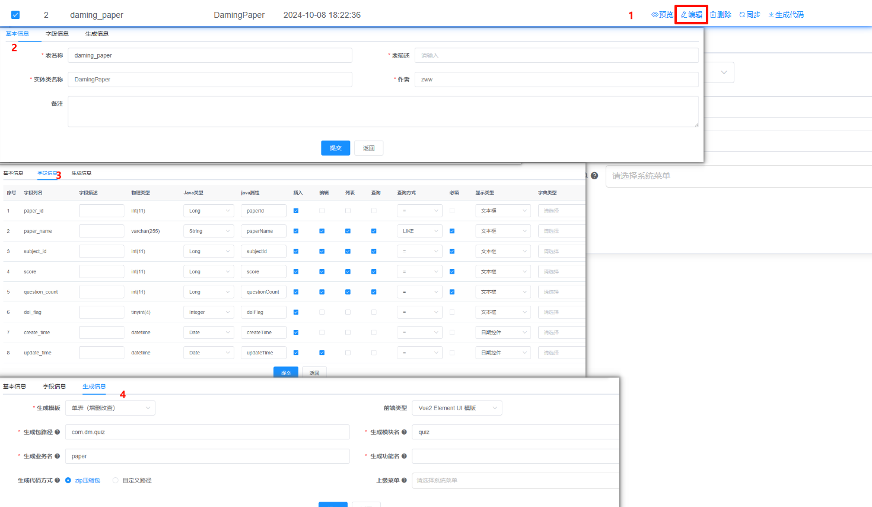The width and height of the screenshot is (872, 507).
Task: Open 显示类型 dropdown for subject_id row
Action: pyautogui.click(x=502, y=251)
